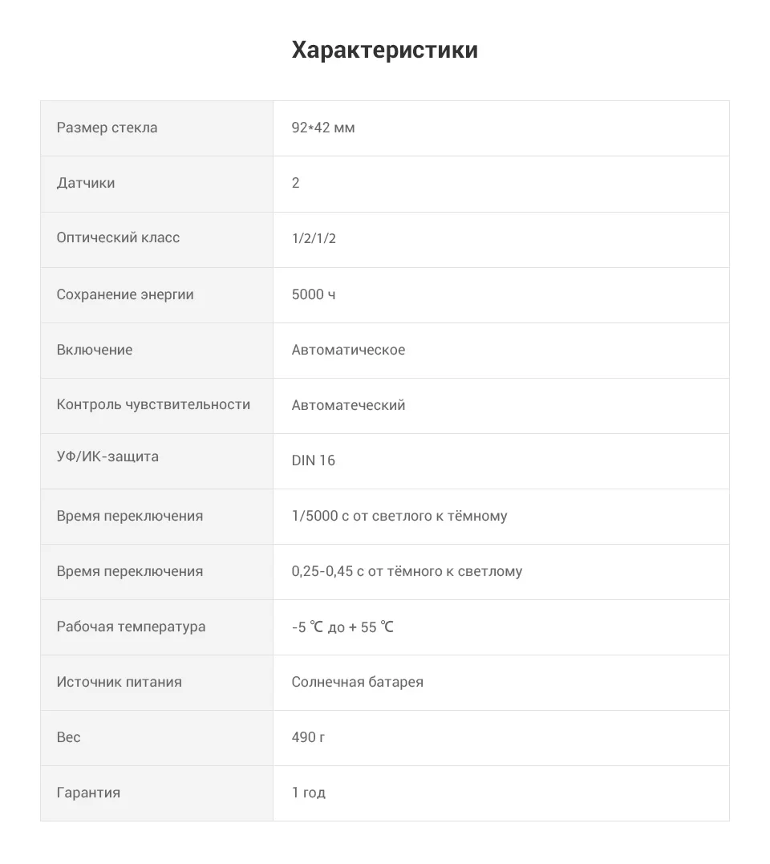Click the Рабочая температура label
The width and height of the screenshot is (770, 864).
coord(131,627)
